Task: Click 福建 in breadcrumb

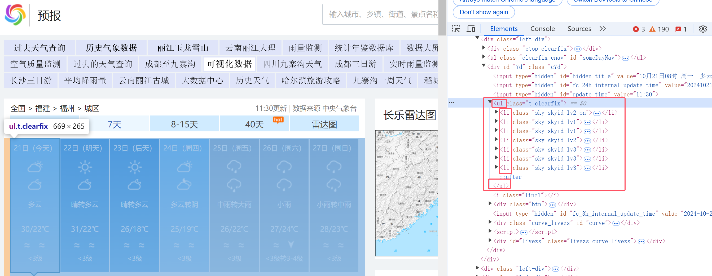Action: pos(43,108)
